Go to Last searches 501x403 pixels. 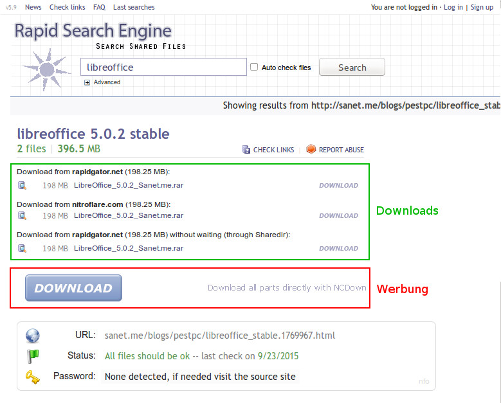[x=134, y=7]
